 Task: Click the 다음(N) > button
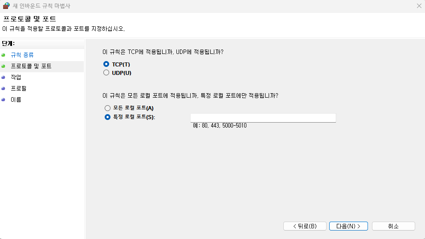point(348,226)
